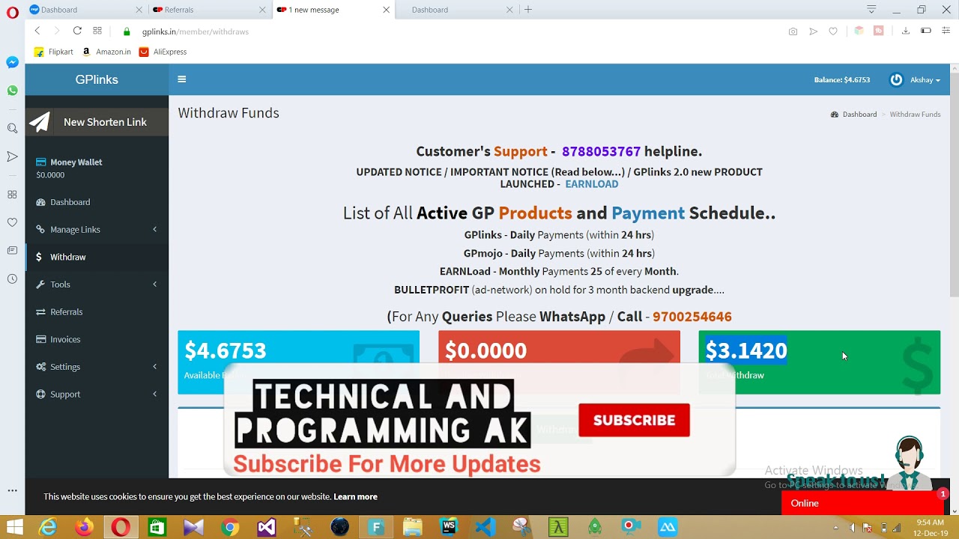Open File Explorer from taskbar
Screen dimensions: 959x539
pyautogui.click(x=413, y=527)
